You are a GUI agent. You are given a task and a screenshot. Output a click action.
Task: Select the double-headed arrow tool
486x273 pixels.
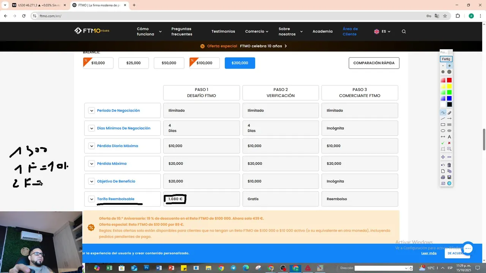pos(443,136)
